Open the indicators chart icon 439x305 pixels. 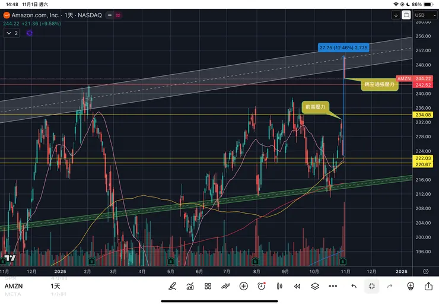(190, 286)
